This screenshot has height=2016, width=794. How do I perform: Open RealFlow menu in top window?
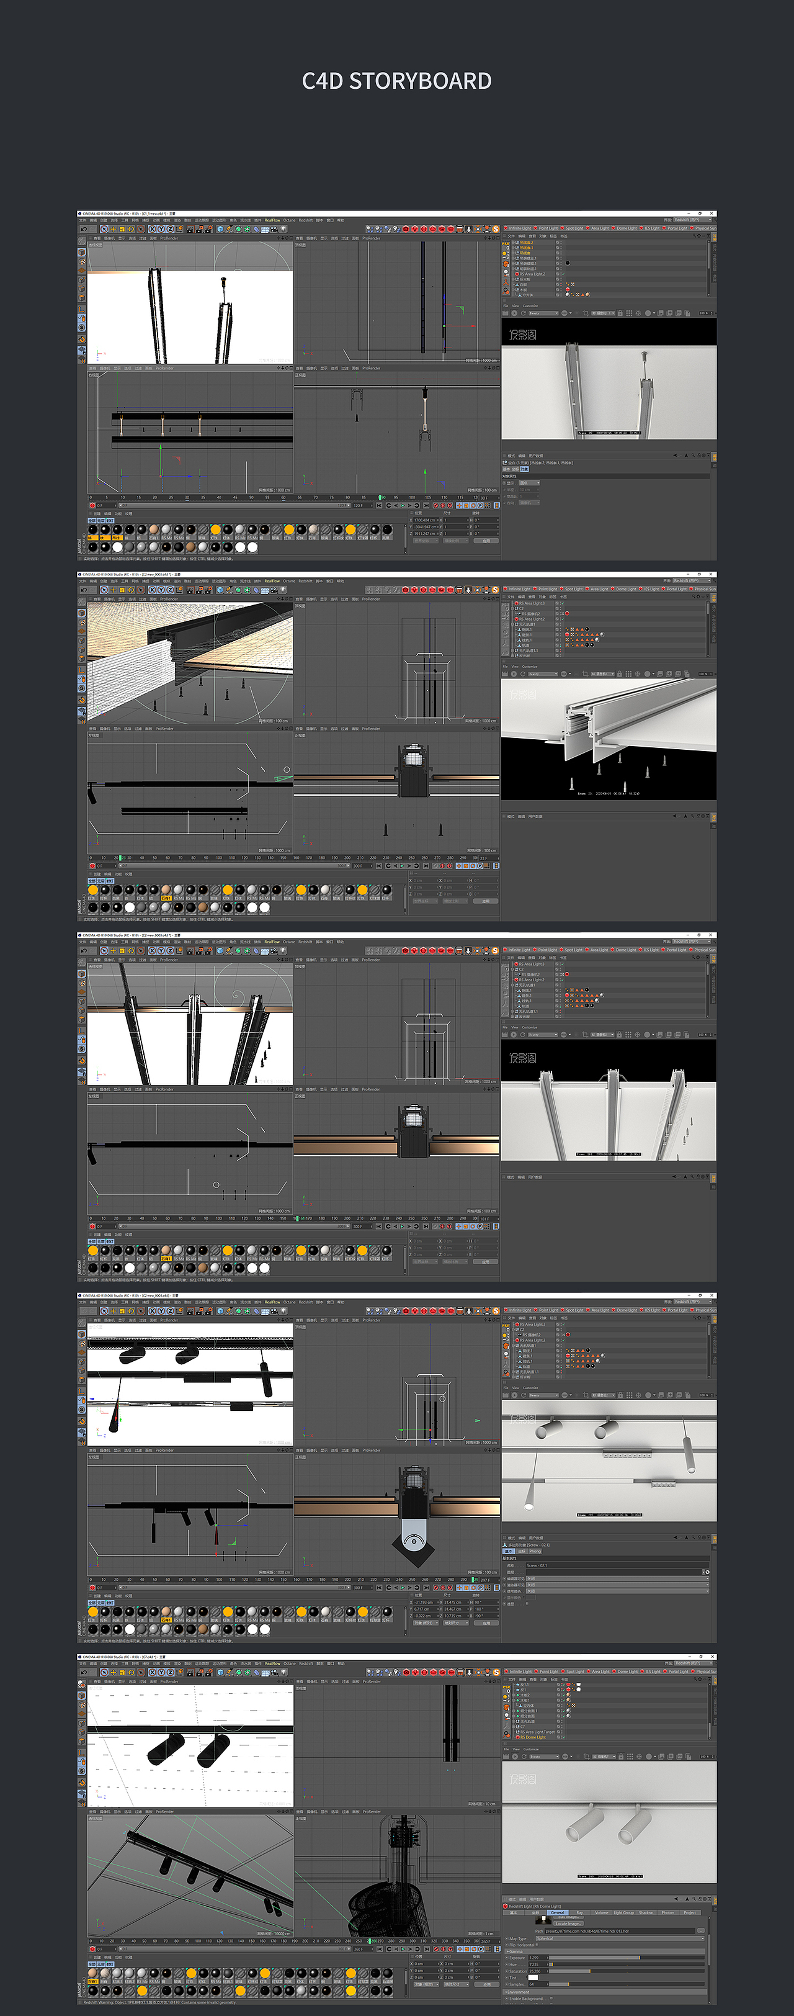pos(272,220)
